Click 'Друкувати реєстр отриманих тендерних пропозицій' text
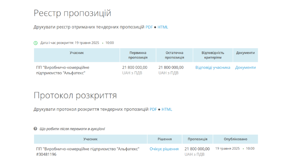 [x=89, y=27]
